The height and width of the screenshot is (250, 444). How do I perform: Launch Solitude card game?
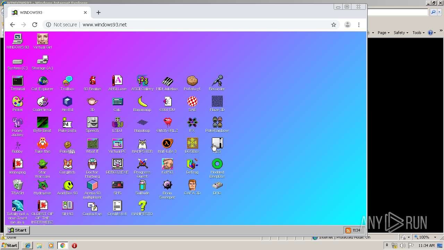click(x=142, y=187)
